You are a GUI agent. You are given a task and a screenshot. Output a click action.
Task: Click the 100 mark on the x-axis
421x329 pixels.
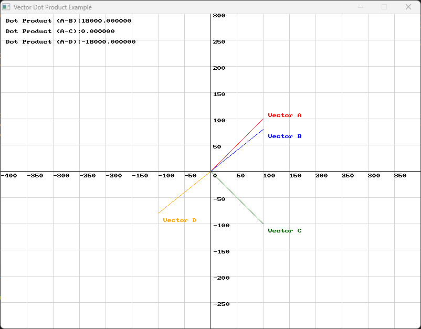point(269,176)
